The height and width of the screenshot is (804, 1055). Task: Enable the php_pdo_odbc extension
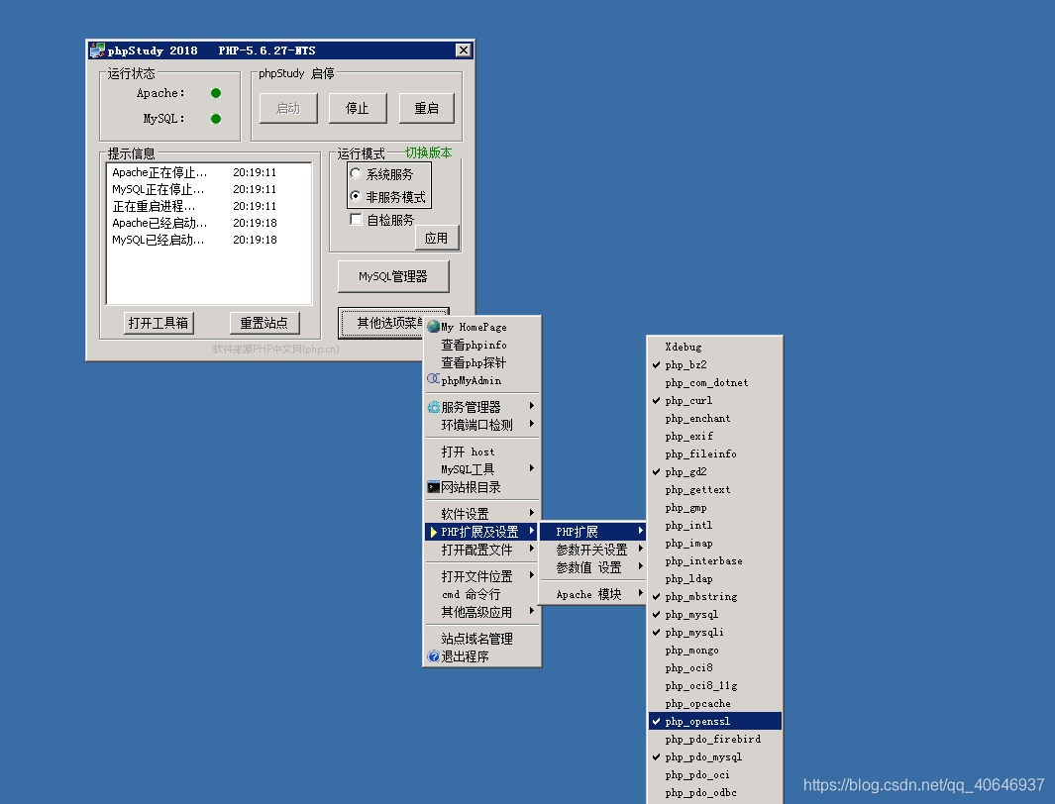click(714, 792)
